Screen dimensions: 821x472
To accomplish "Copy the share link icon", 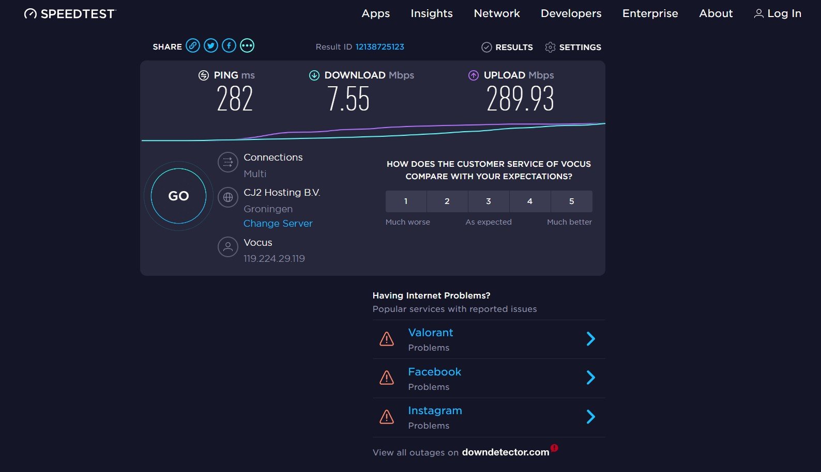I will 193,46.
